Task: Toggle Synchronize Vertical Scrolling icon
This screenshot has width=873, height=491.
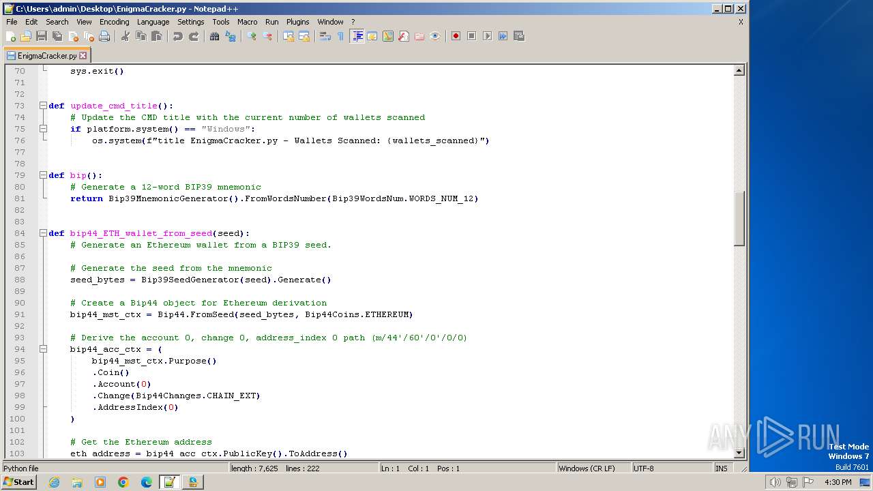Action: coord(288,36)
